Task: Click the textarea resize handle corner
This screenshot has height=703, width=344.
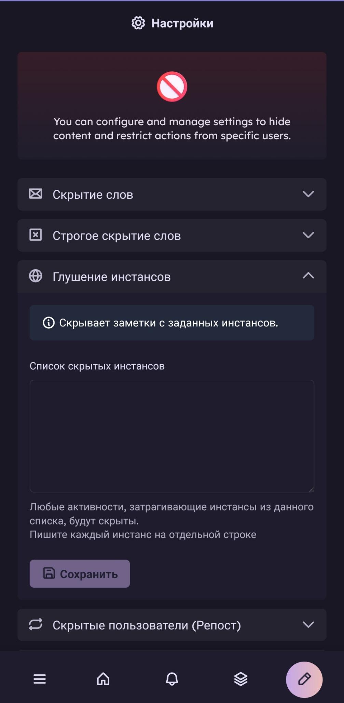Action: (311, 489)
